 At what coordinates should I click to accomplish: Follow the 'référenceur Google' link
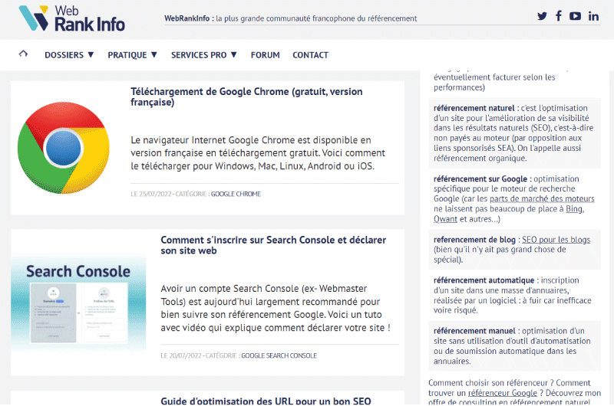point(503,393)
